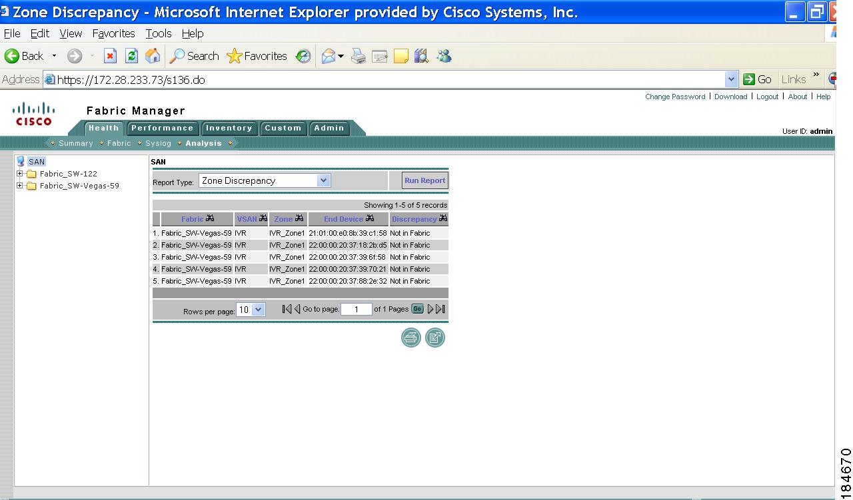853x500 pixels.
Task: Click the binoculars filter next to End Device
Action: tap(370, 219)
